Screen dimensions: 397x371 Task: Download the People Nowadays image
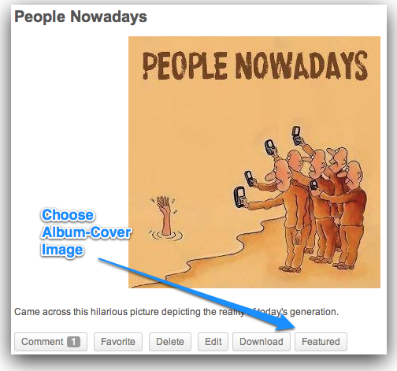pos(262,342)
